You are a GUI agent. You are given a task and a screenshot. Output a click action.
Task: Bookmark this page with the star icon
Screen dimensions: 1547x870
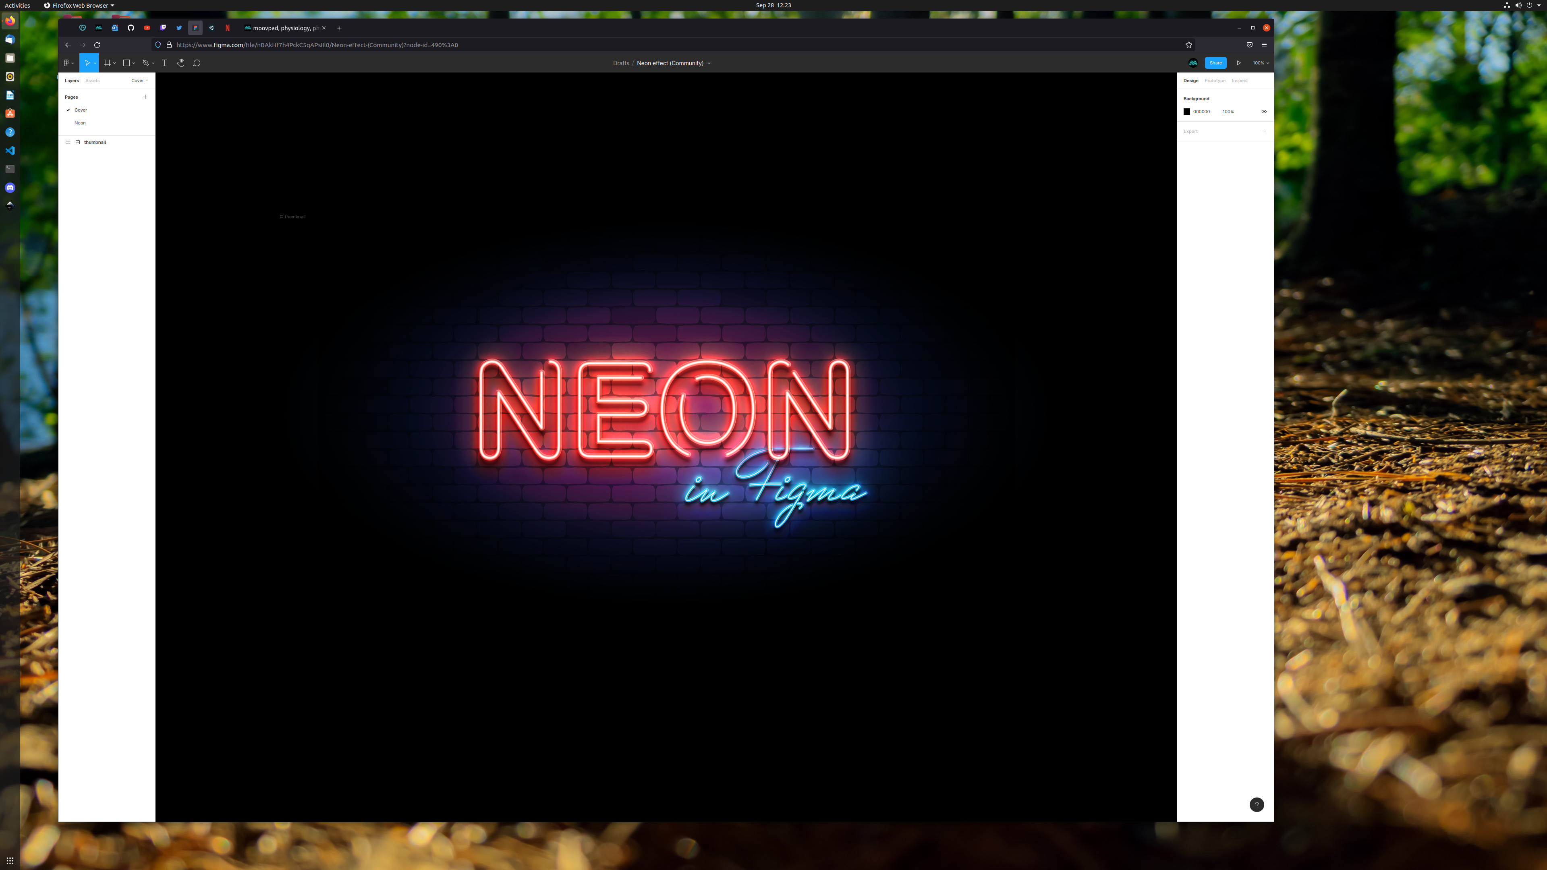tap(1188, 45)
